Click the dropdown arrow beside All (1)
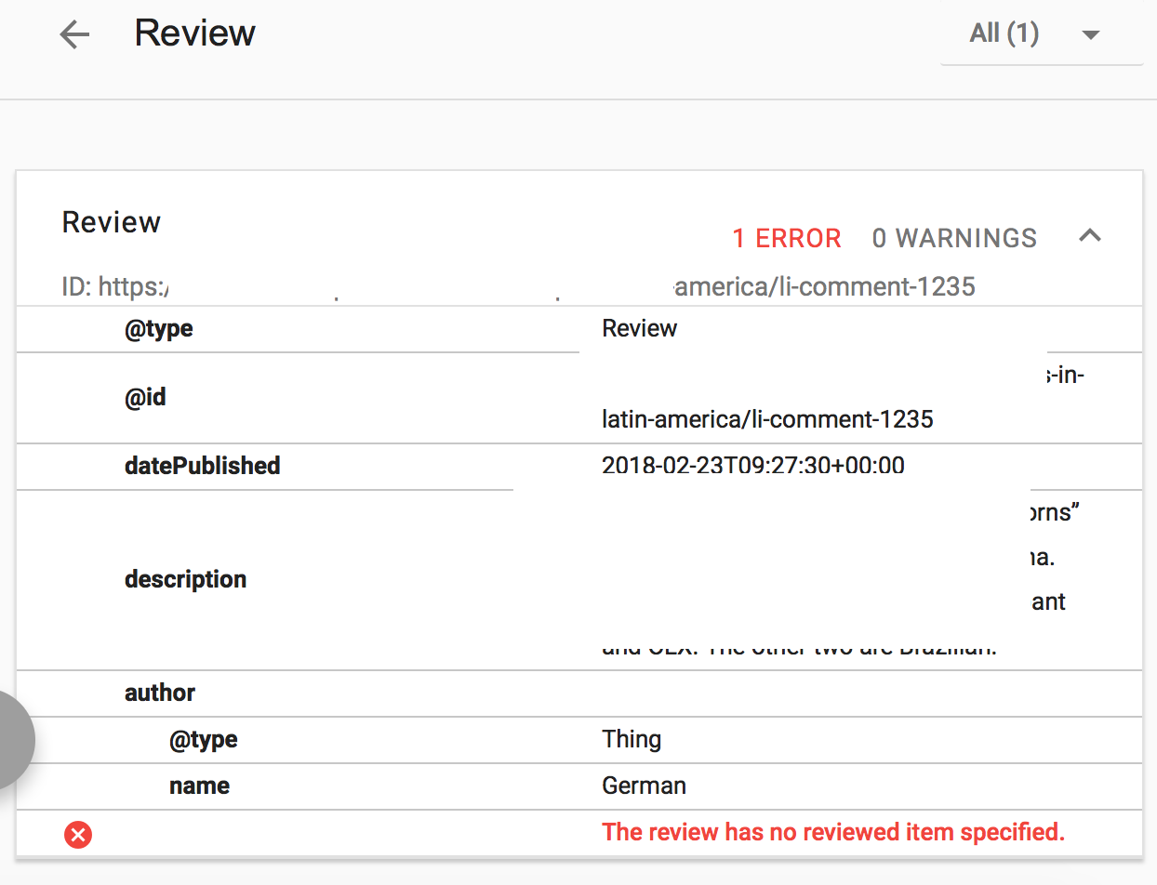The width and height of the screenshot is (1157, 885). [1091, 35]
